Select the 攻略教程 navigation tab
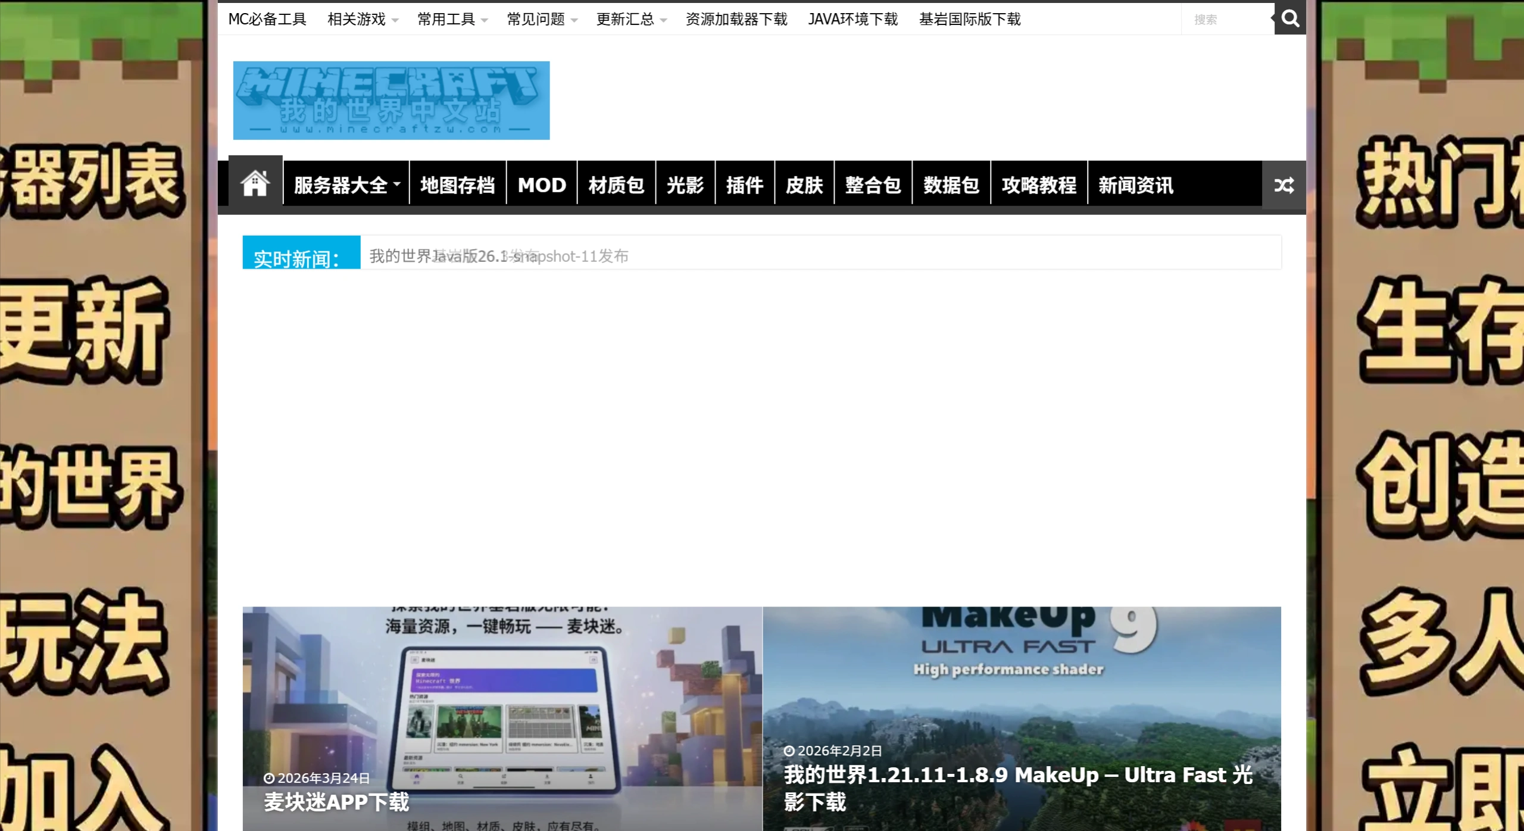The width and height of the screenshot is (1524, 831). click(x=1039, y=185)
